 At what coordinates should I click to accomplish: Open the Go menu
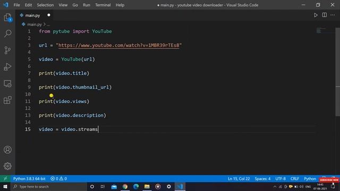[x=75, y=5]
